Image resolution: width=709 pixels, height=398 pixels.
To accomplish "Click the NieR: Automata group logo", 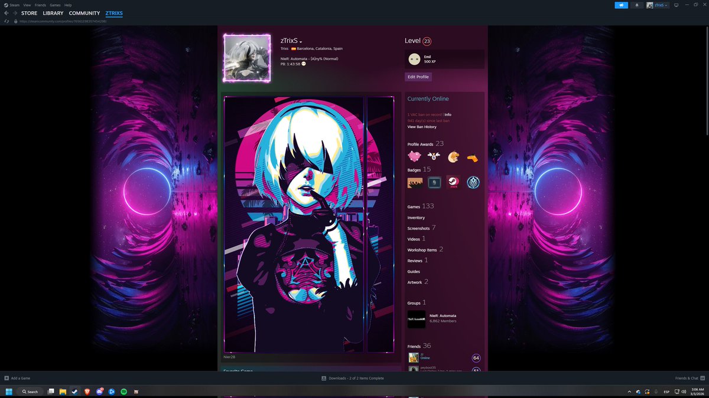I will point(416,319).
